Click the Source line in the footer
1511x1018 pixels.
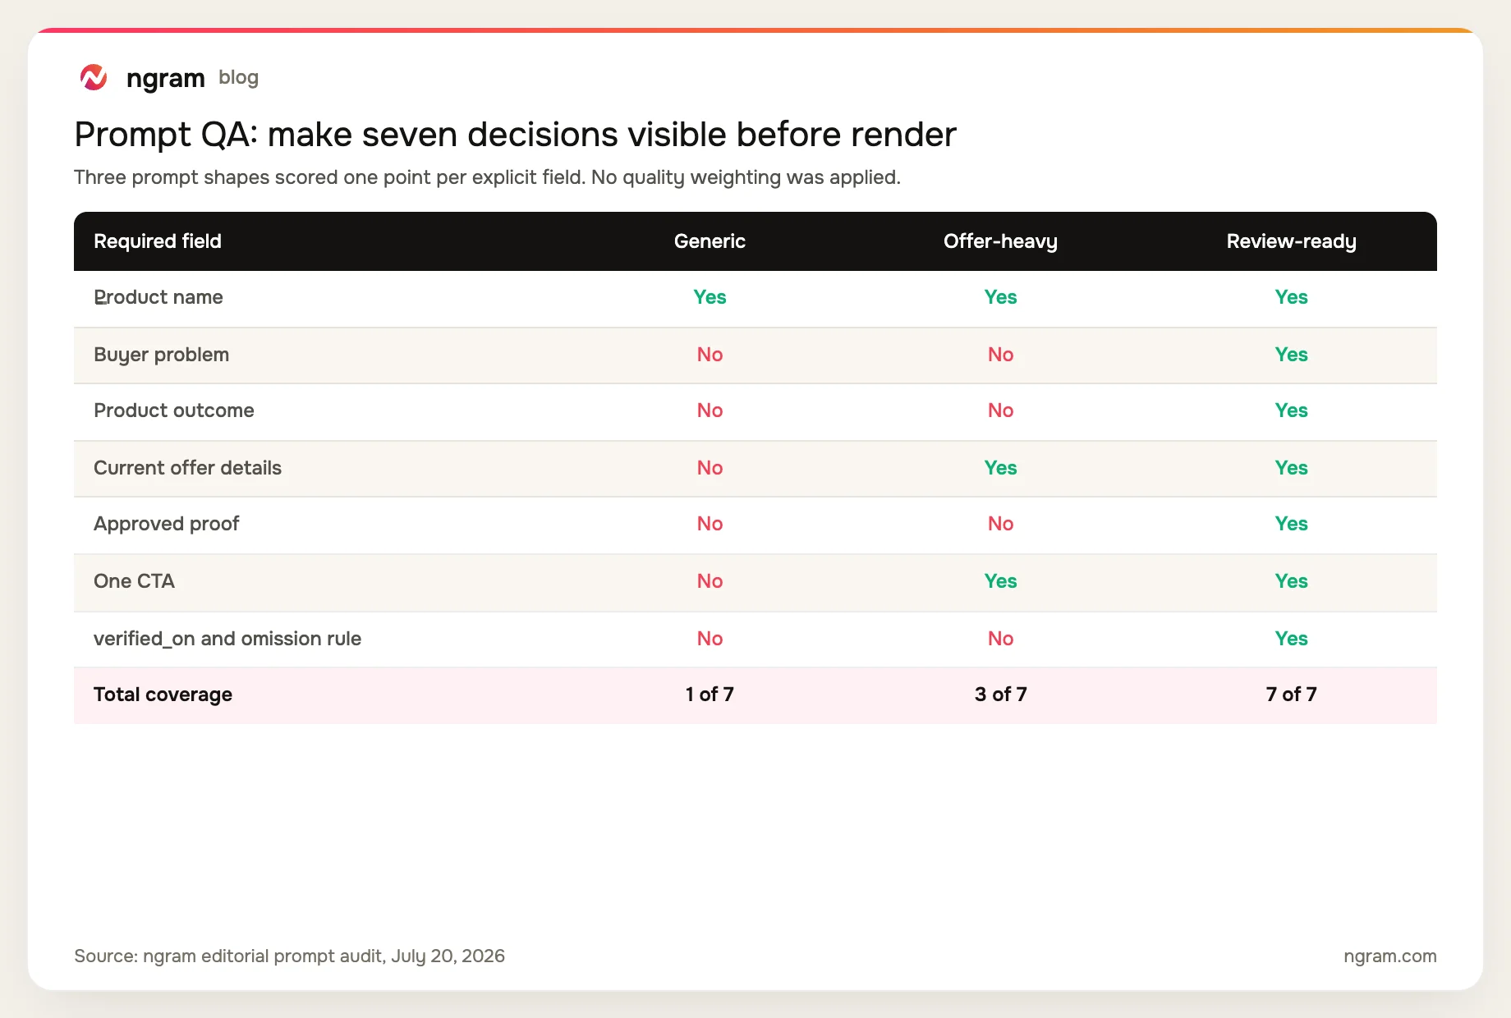point(289,956)
